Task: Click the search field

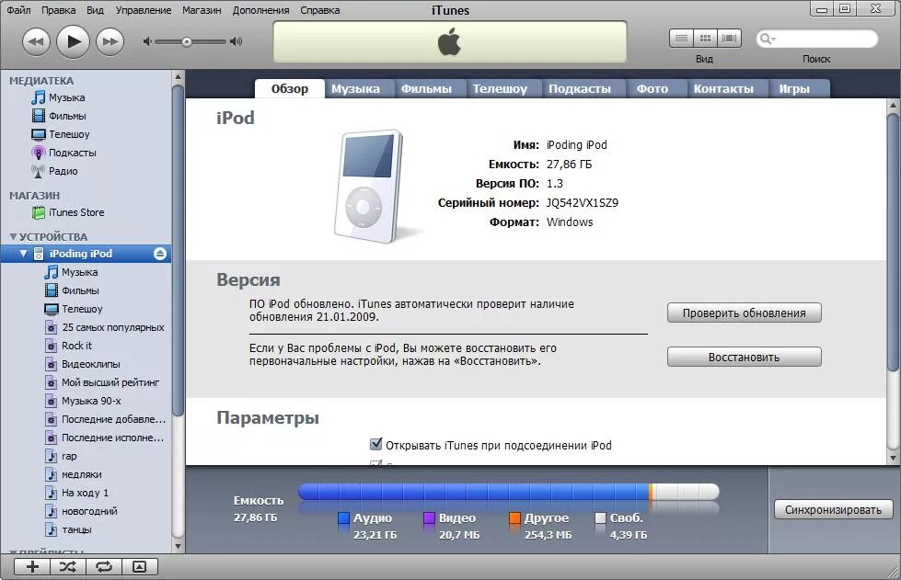Action: pos(817,39)
